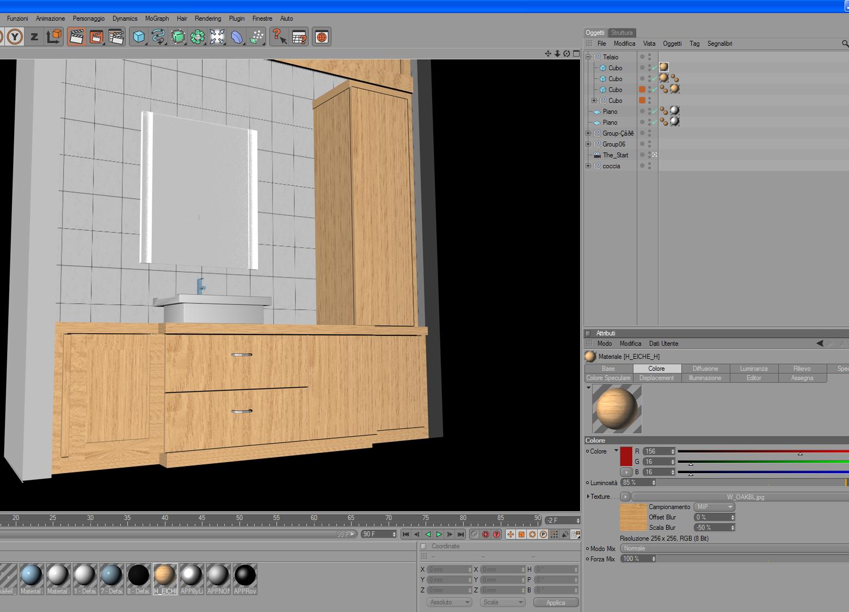Viewport: 849px width, 612px height.
Task: Switch to the Struttura tab
Action: [622, 33]
